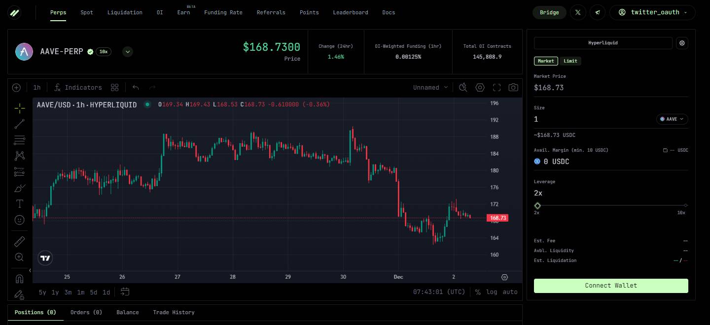Select the text annotation tool

pyautogui.click(x=19, y=204)
